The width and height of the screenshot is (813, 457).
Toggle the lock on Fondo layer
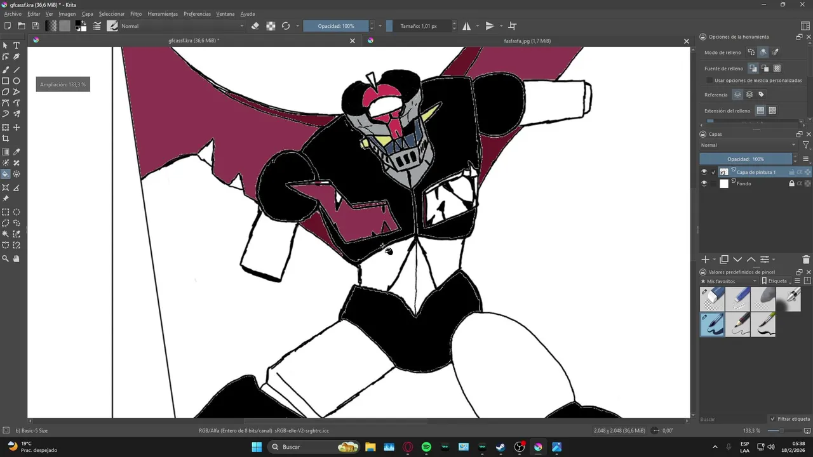pyautogui.click(x=791, y=183)
